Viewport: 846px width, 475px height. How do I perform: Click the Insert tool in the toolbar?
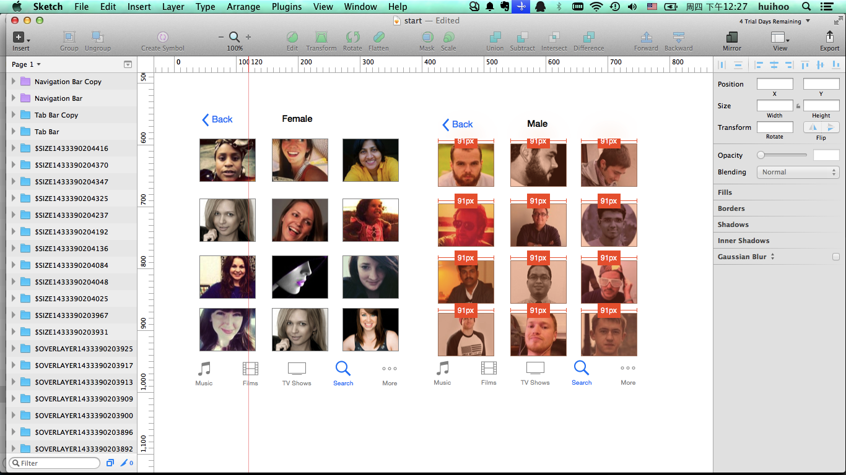coord(20,38)
